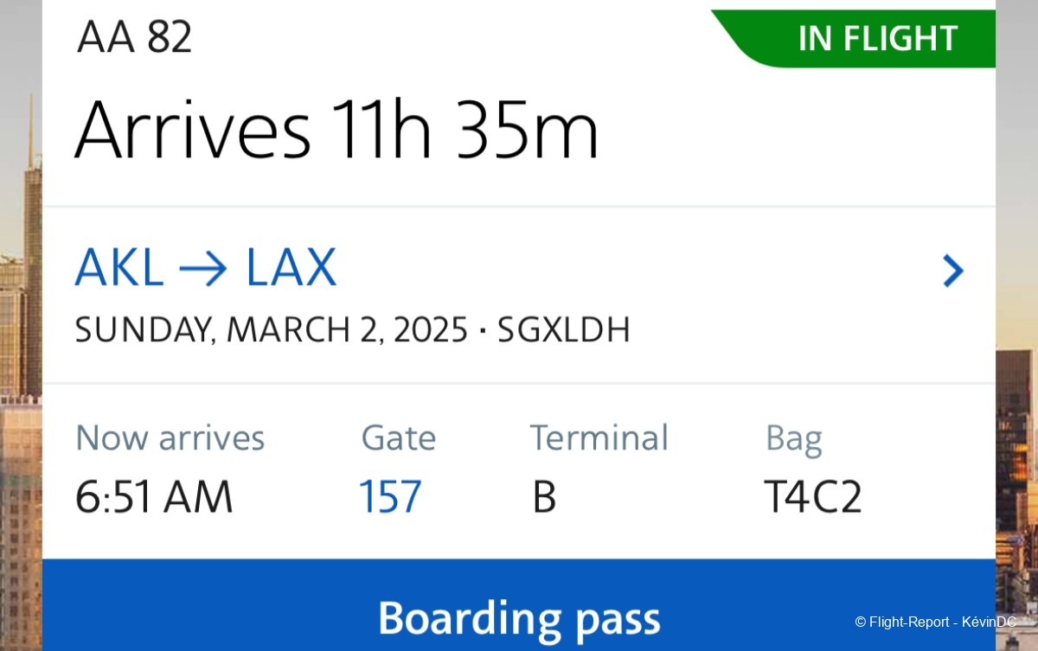The height and width of the screenshot is (651, 1038).
Task: Click the Gate label
Action: (398, 438)
